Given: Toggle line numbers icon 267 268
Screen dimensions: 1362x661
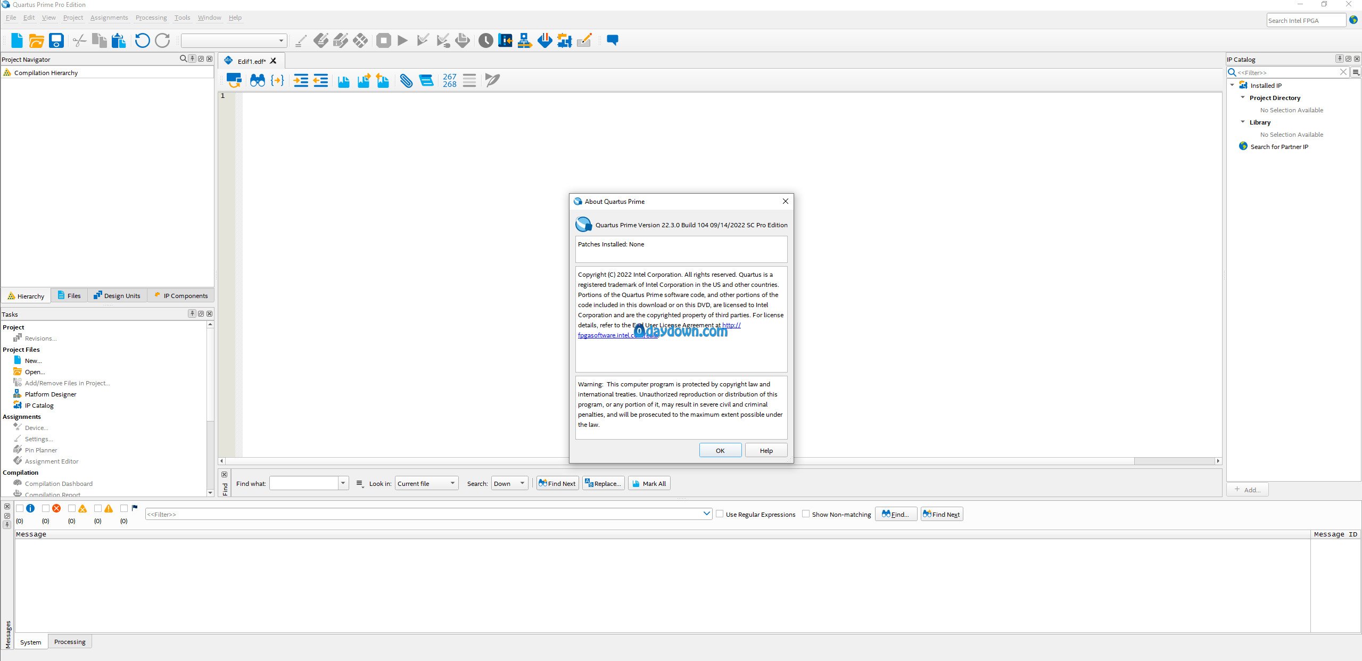Looking at the screenshot, I should point(449,80).
